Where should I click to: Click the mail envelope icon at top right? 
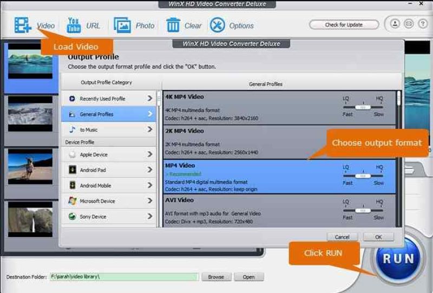pyautogui.click(x=409, y=24)
